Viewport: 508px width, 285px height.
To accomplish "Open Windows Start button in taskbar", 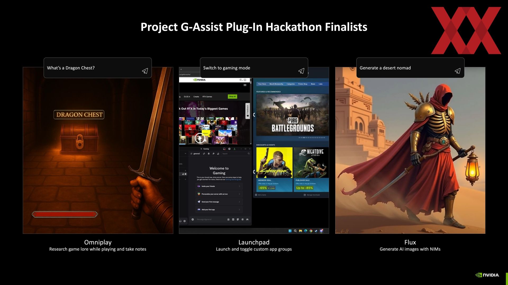I will point(290,231).
